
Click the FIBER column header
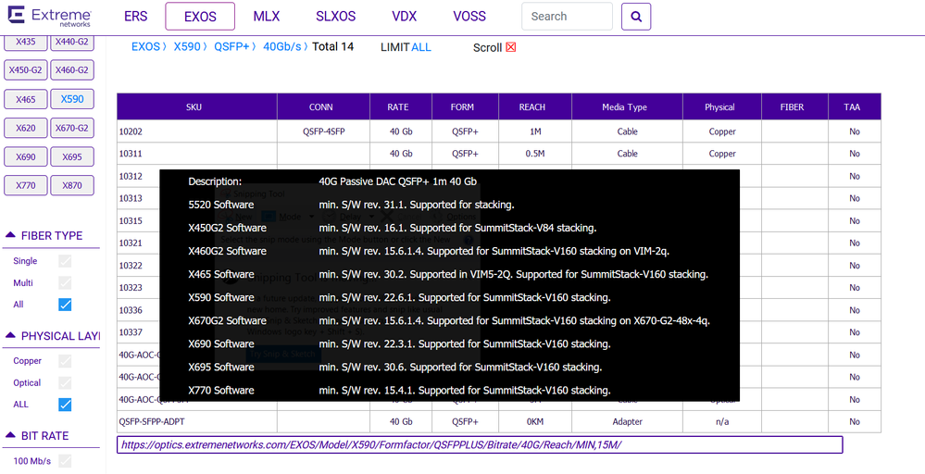tap(795, 106)
